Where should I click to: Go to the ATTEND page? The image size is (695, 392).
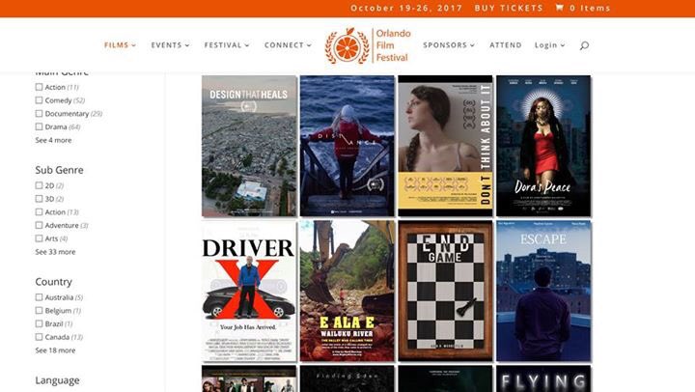(505, 44)
